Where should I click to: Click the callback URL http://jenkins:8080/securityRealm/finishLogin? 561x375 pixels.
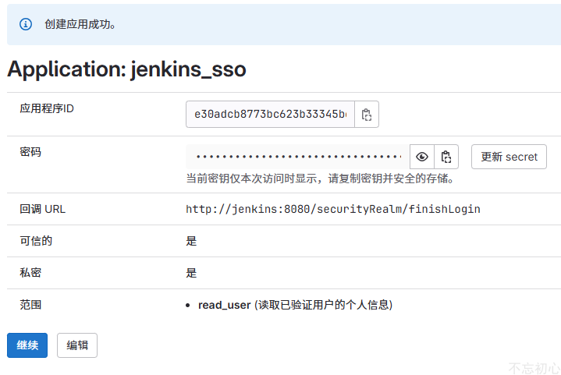click(x=332, y=209)
